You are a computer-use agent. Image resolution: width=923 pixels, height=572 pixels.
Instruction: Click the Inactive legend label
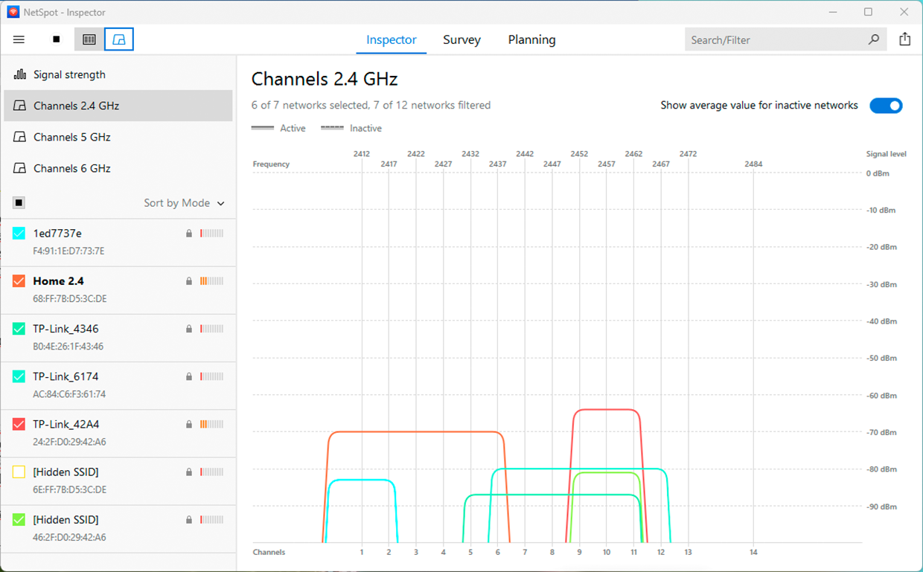[365, 128]
